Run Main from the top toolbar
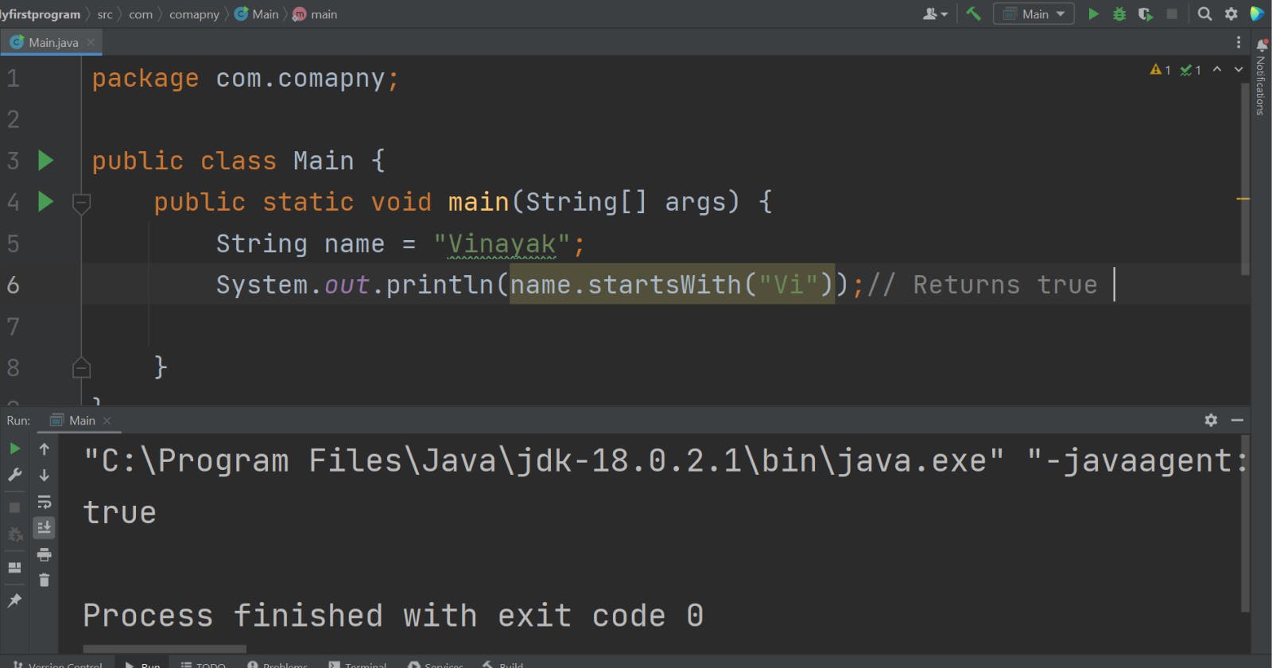Viewport: 1272px width, 668px height. click(x=1093, y=14)
